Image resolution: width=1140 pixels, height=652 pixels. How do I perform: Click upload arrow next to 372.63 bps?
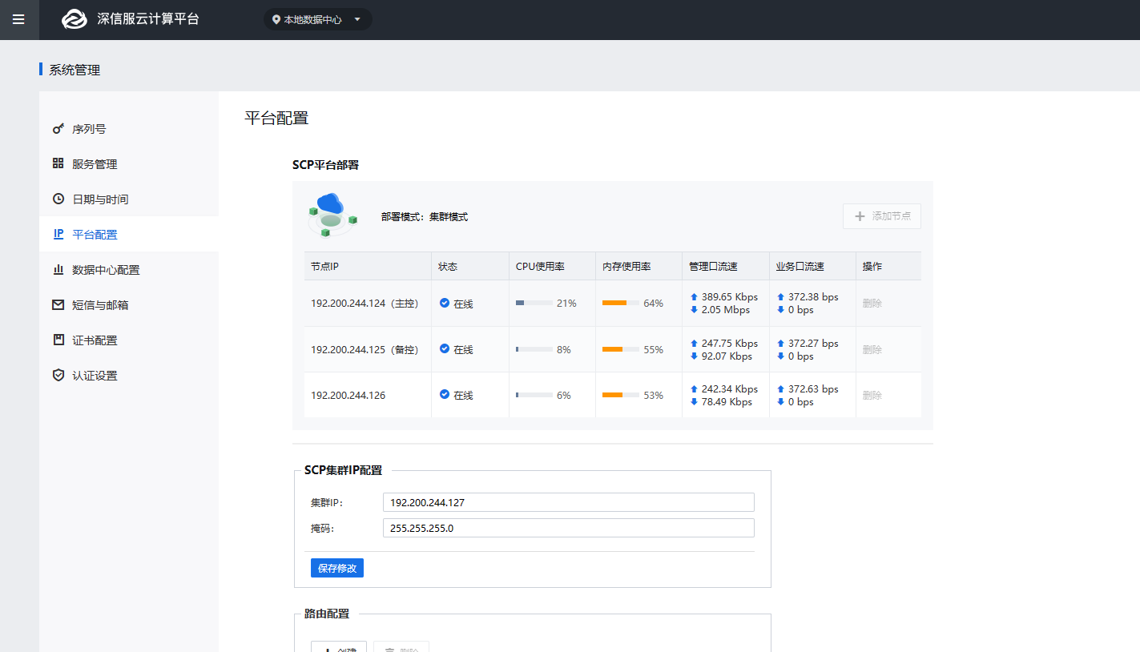[x=781, y=388]
